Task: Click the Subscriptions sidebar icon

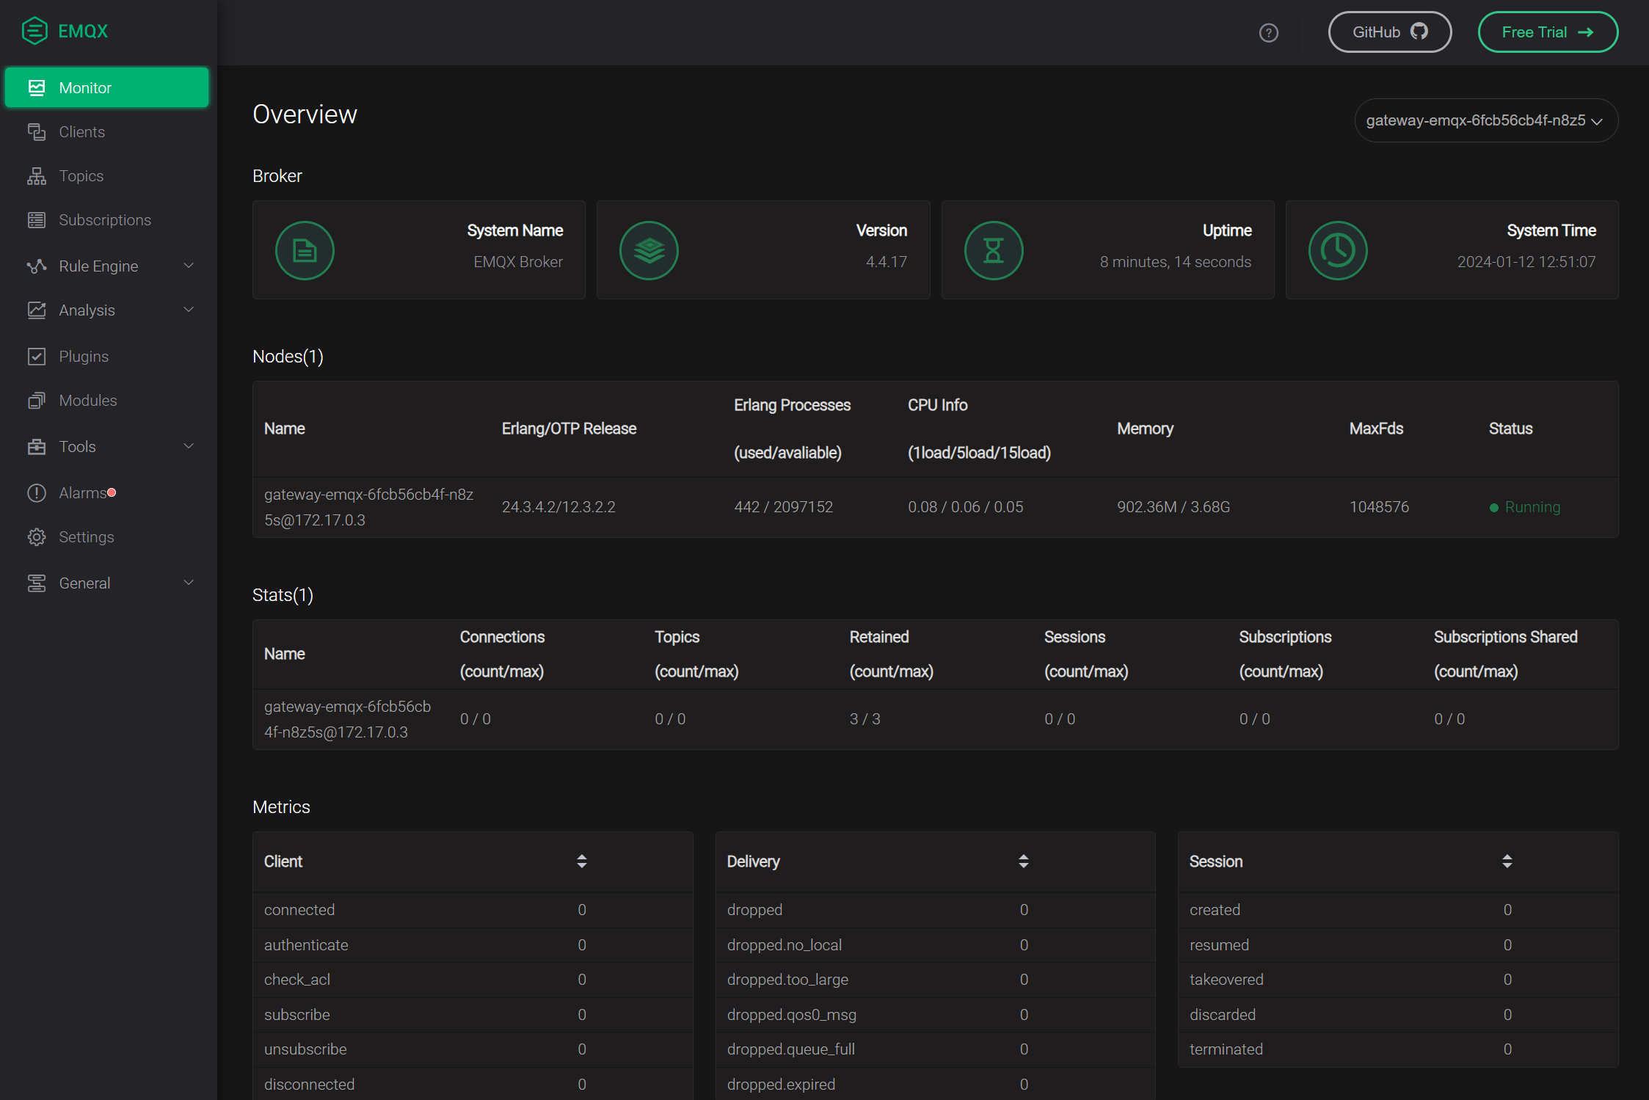Action: pos(37,220)
